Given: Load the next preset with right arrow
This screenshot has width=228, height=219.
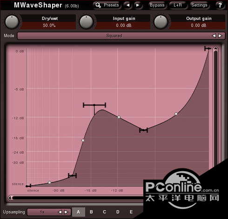Looking at the screenshot, I should click(137, 5).
